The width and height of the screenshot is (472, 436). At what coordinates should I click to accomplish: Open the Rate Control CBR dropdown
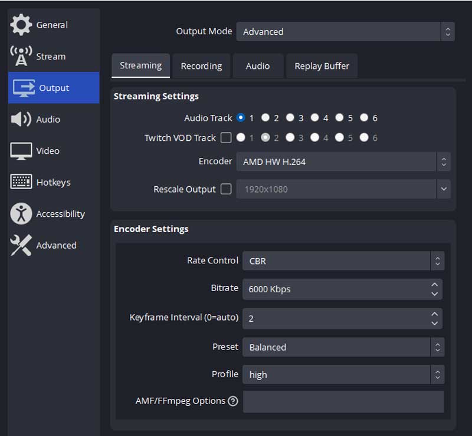point(343,260)
